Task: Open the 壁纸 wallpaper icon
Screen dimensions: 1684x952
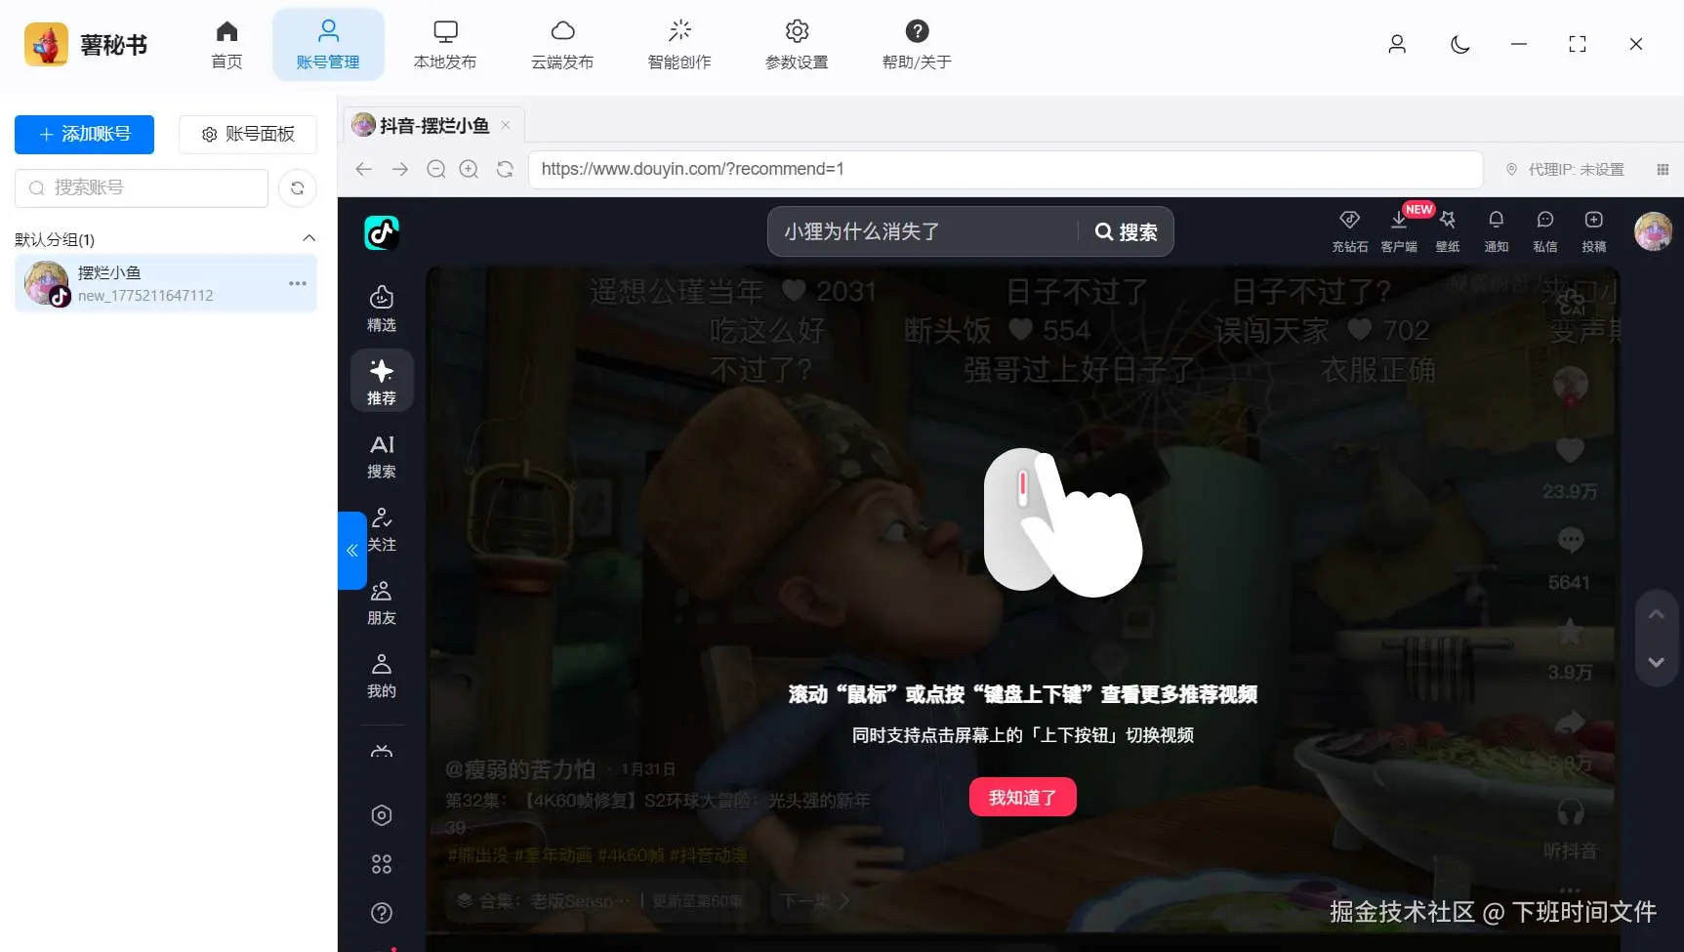Action: [1449, 229]
